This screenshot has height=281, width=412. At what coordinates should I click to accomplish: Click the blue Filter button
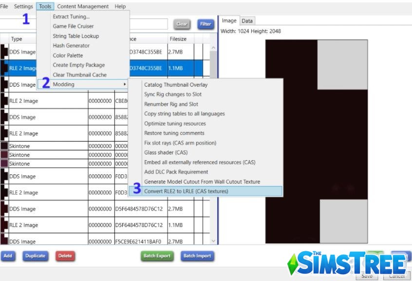click(x=205, y=24)
